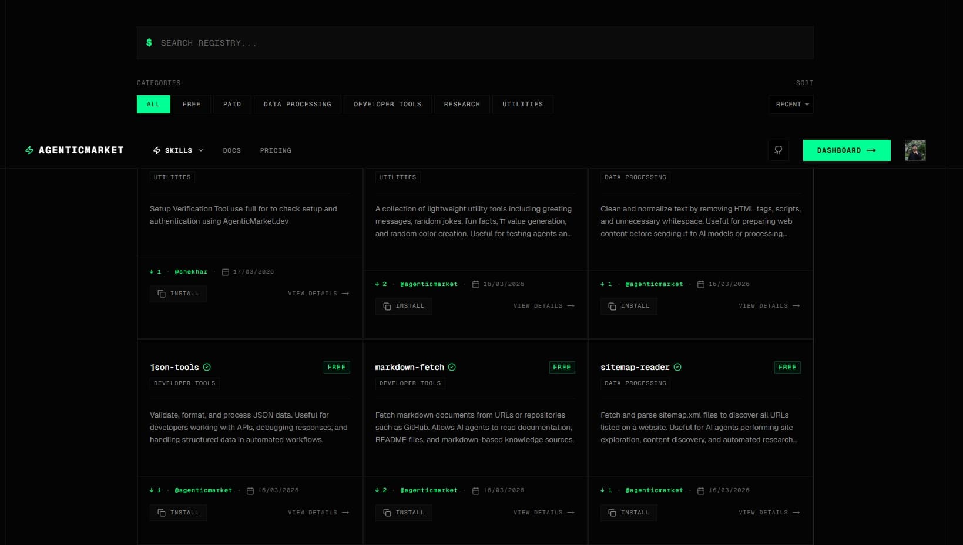Click the user profile avatar
The image size is (963, 545).
(x=915, y=150)
